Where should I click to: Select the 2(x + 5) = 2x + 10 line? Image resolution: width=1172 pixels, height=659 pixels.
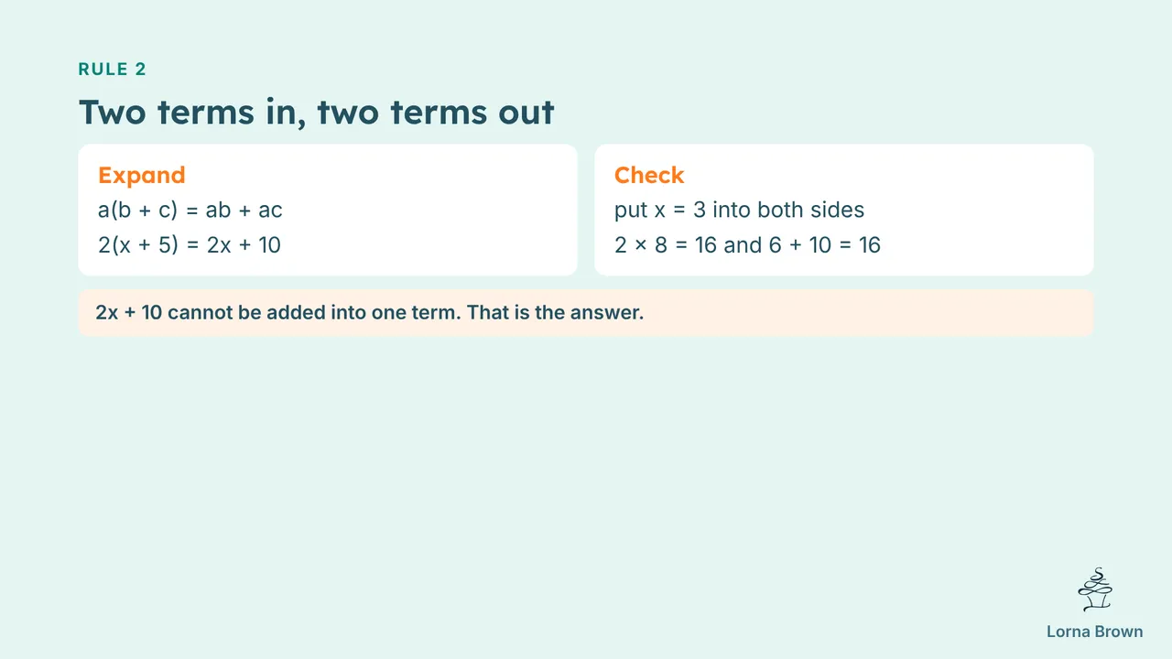click(x=190, y=245)
